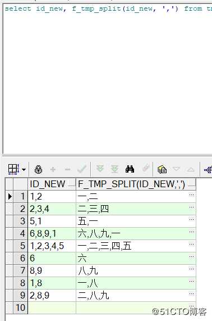Screen dimensions: 212x321
Task: Click cell with value 2,8,9
Action: [x=52, y=295]
